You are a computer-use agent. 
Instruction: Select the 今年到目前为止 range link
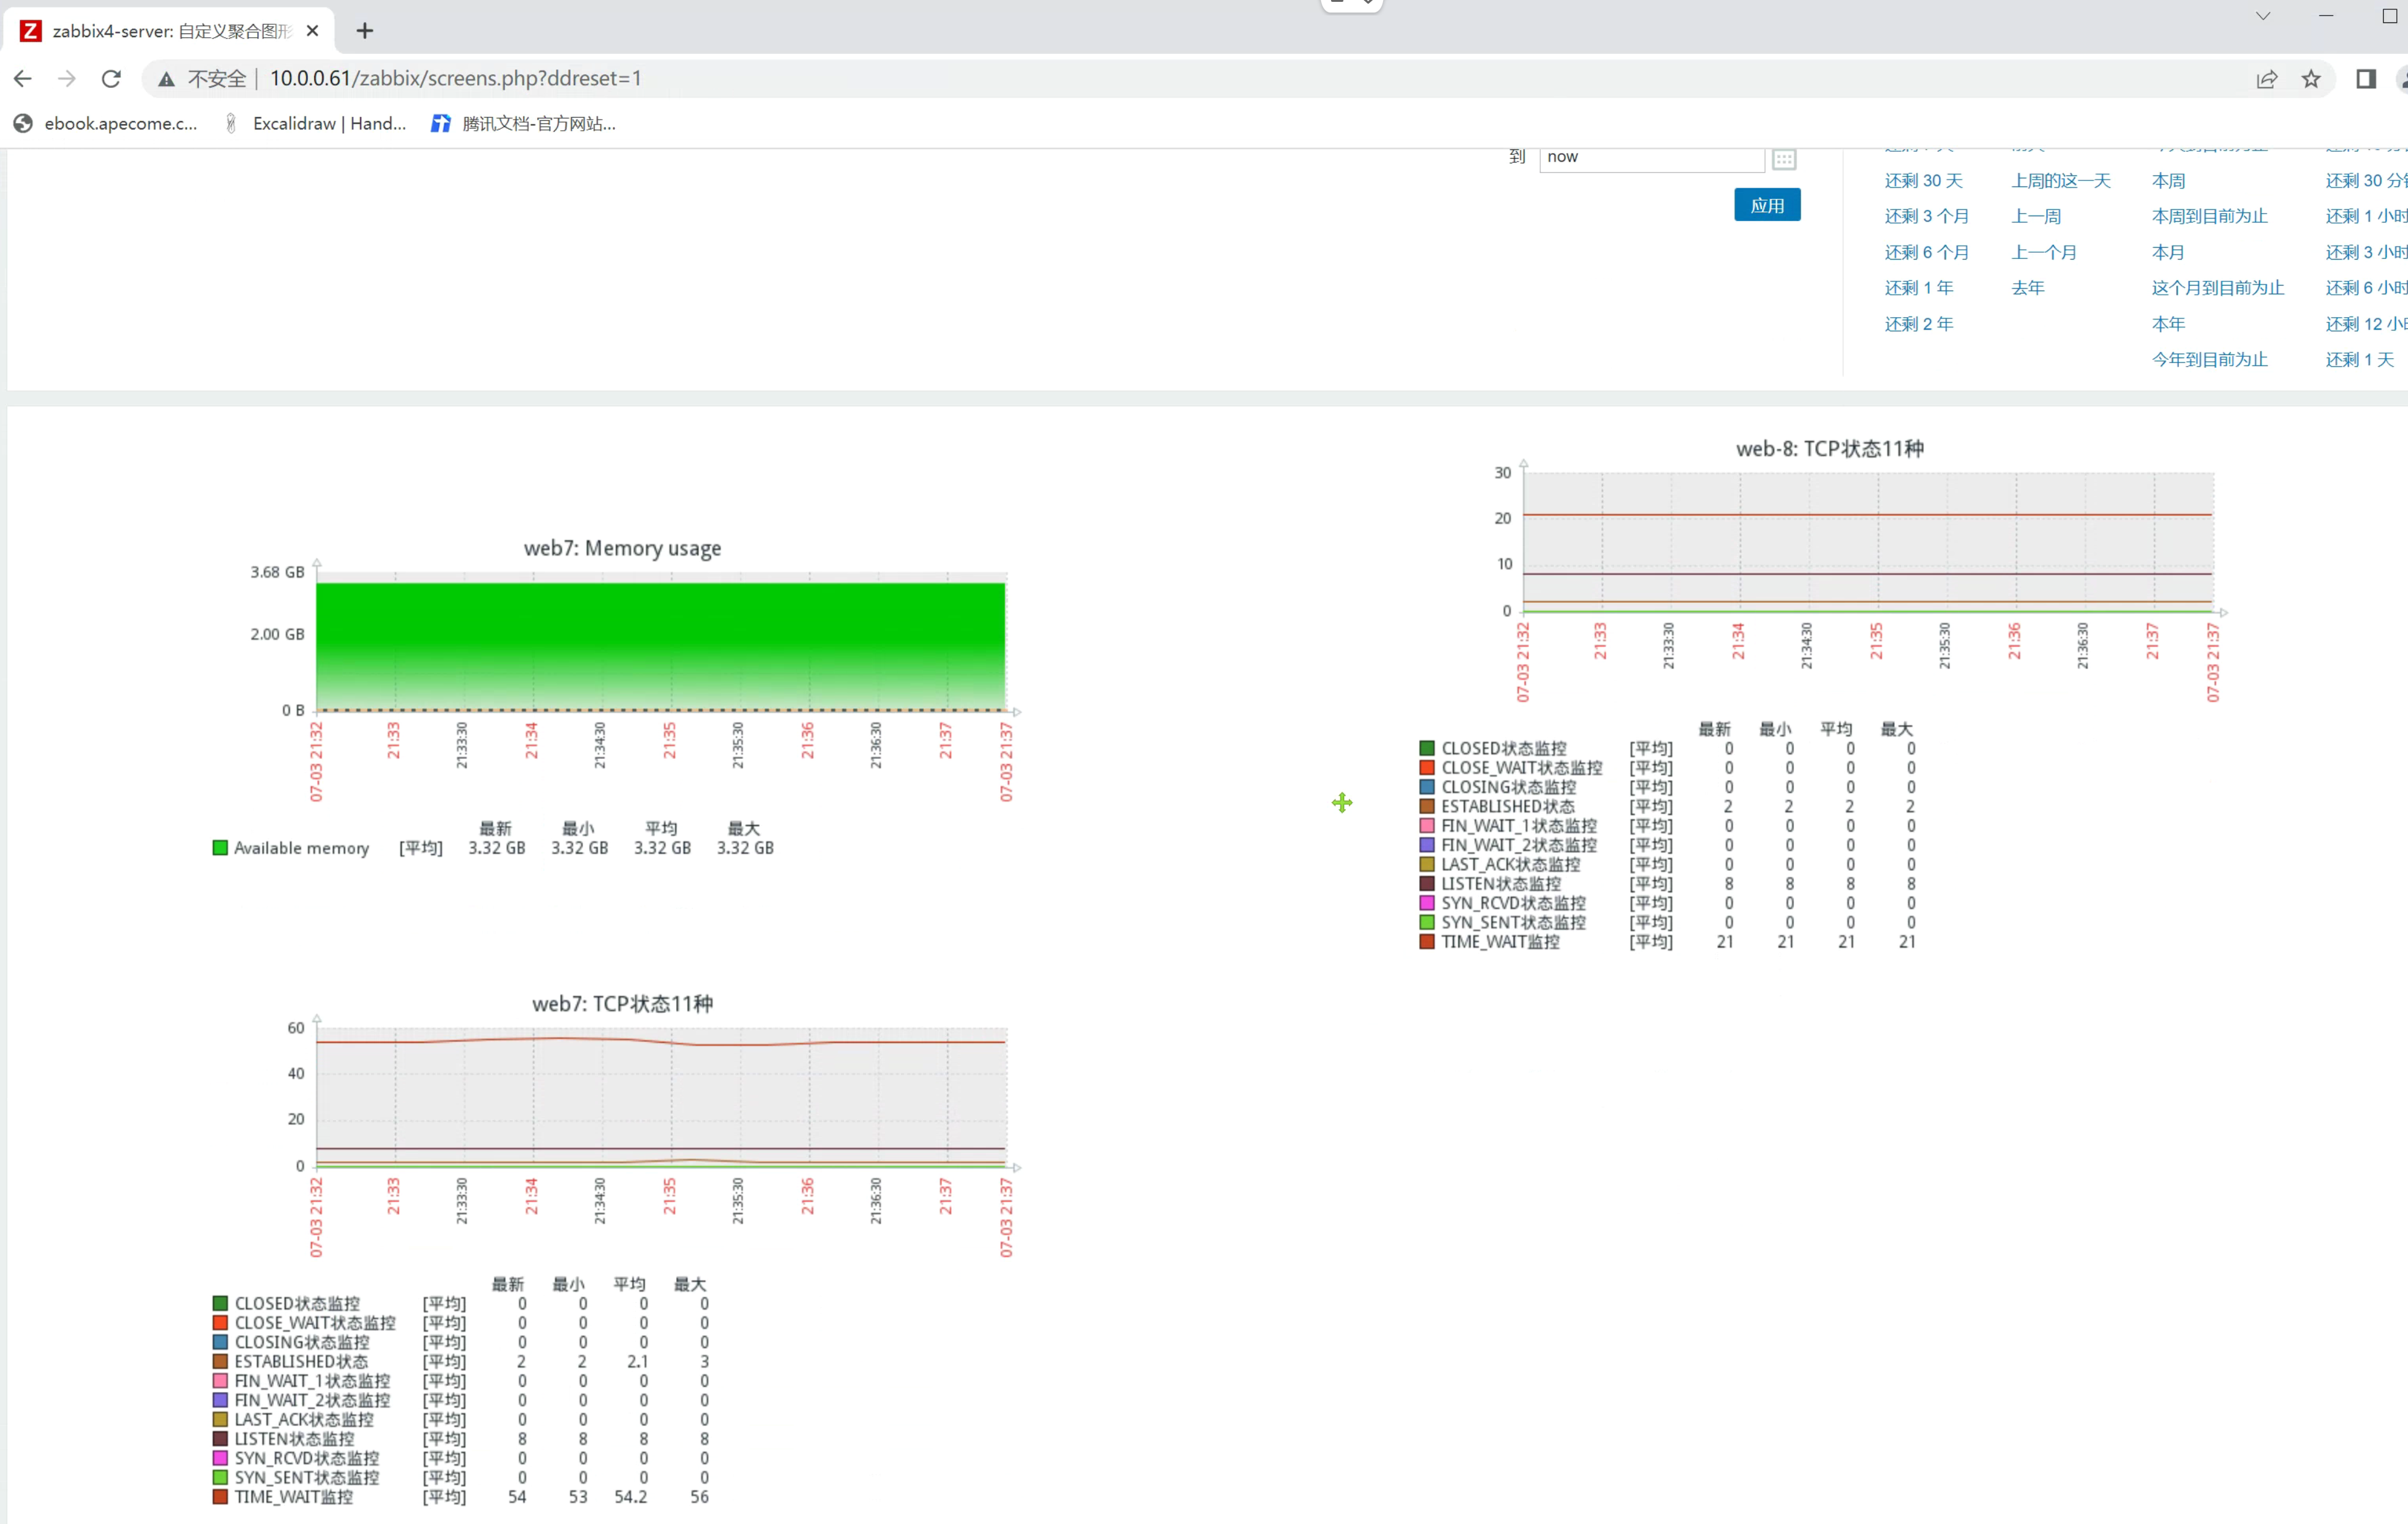[x=2209, y=359]
